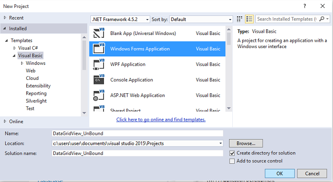Screen dimensions: 333x182
Task: Click the search magnifier icon
Action: coord(322,19)
